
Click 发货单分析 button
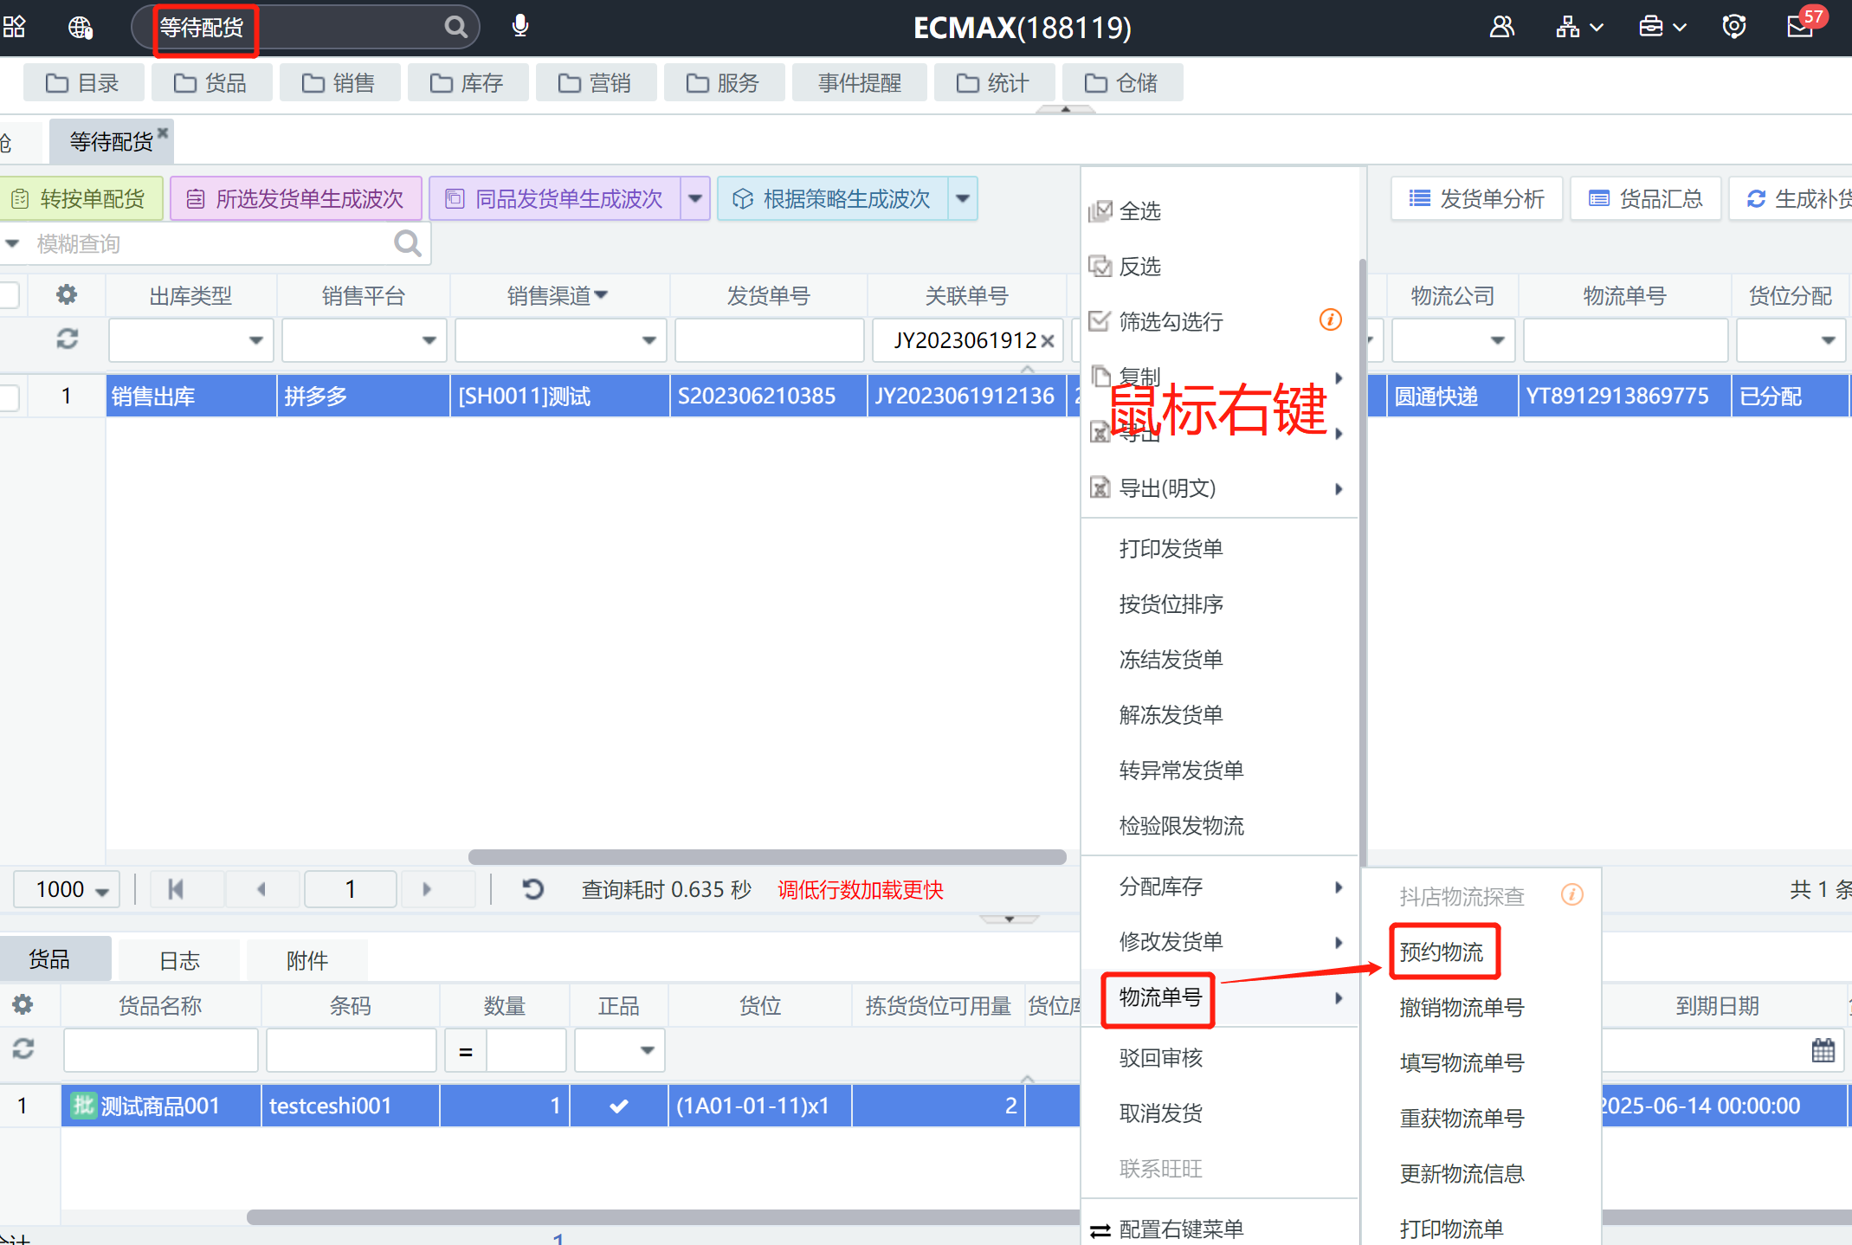1476,198
